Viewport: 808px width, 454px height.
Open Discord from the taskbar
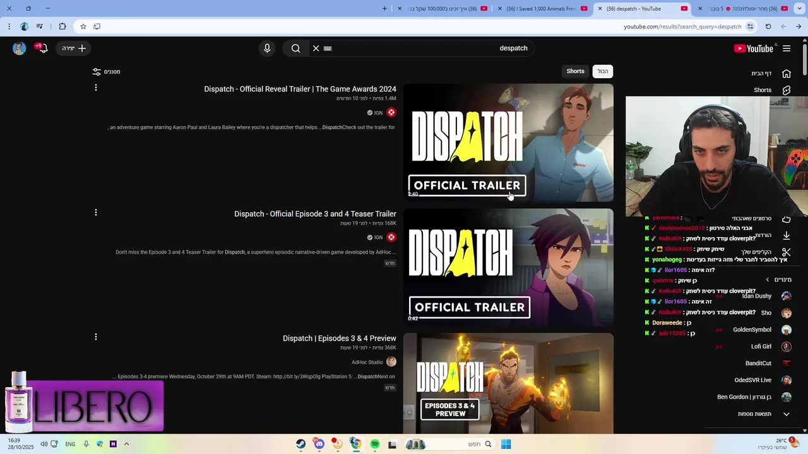click(x=319, y=445)
